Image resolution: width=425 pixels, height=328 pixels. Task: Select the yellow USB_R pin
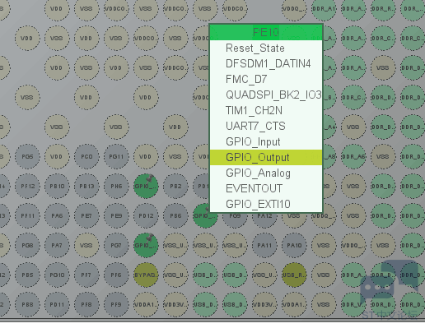coord(294,275)
